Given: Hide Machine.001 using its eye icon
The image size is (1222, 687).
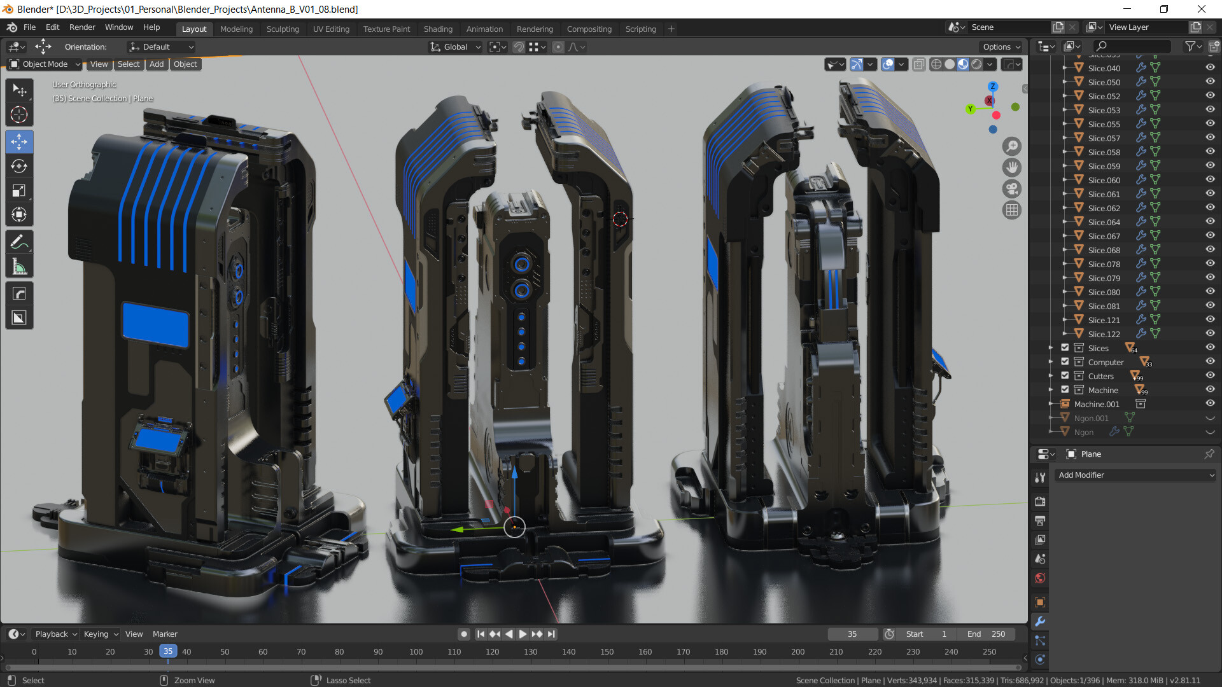Looking at the screenshot, I should point(1210,403).
